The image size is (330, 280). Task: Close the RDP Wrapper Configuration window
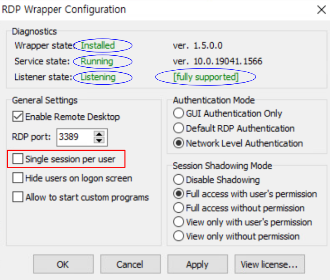[x=321, y=9]
